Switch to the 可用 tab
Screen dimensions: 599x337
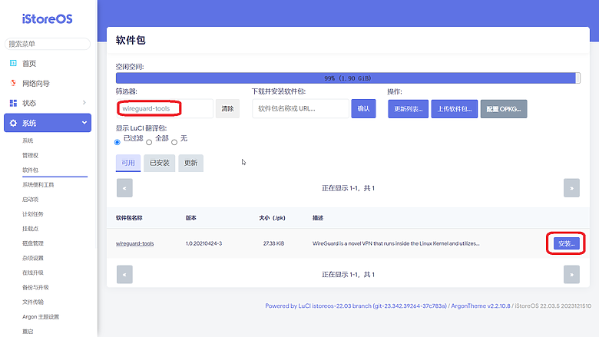pyautogui.click(x=128, y=163)
